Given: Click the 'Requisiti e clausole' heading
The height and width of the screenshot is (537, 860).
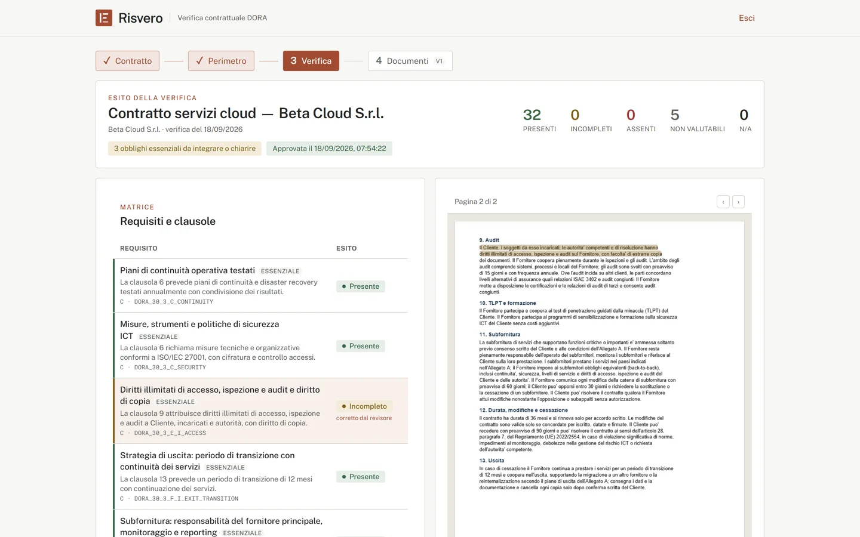Looking at the screenshot, I should tap(168, 221).
